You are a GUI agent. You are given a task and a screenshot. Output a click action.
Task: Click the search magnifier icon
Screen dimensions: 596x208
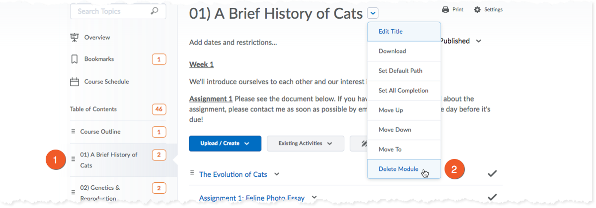[x=154, y=11]
